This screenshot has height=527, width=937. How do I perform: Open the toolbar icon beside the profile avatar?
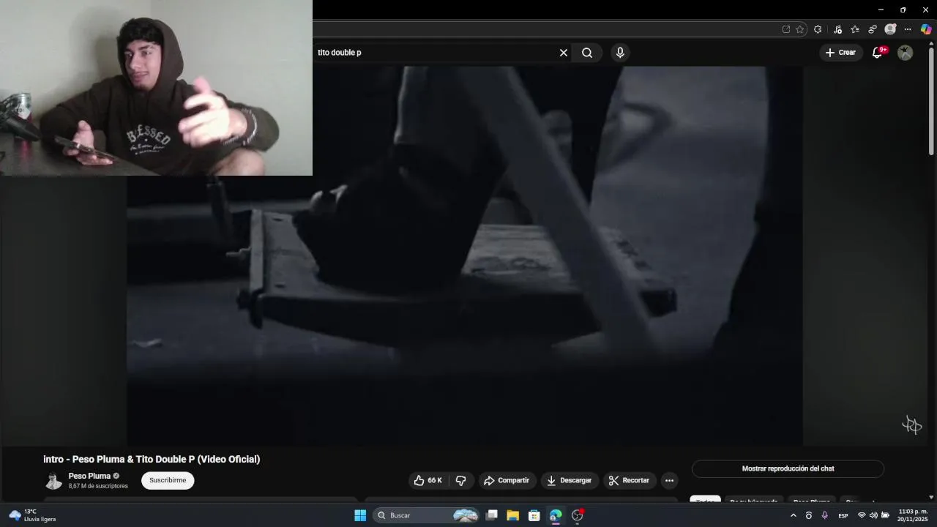(873, 29)
